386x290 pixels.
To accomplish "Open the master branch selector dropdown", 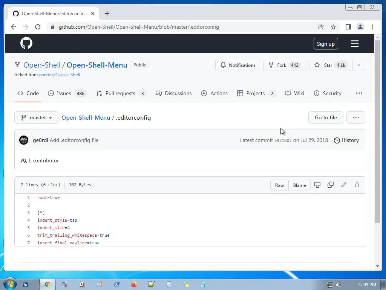I will pyautogui.click(x=37, y=118).
